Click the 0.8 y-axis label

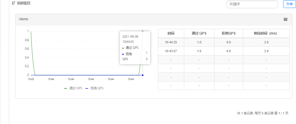coord(27,40)
